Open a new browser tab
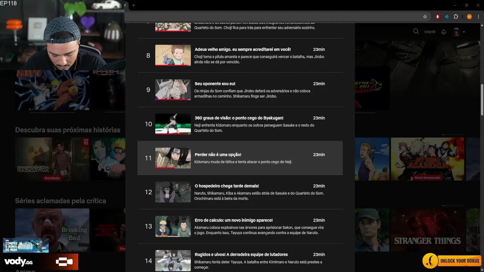This screenshot has width=484, height=272. click(x=133, y=5)
